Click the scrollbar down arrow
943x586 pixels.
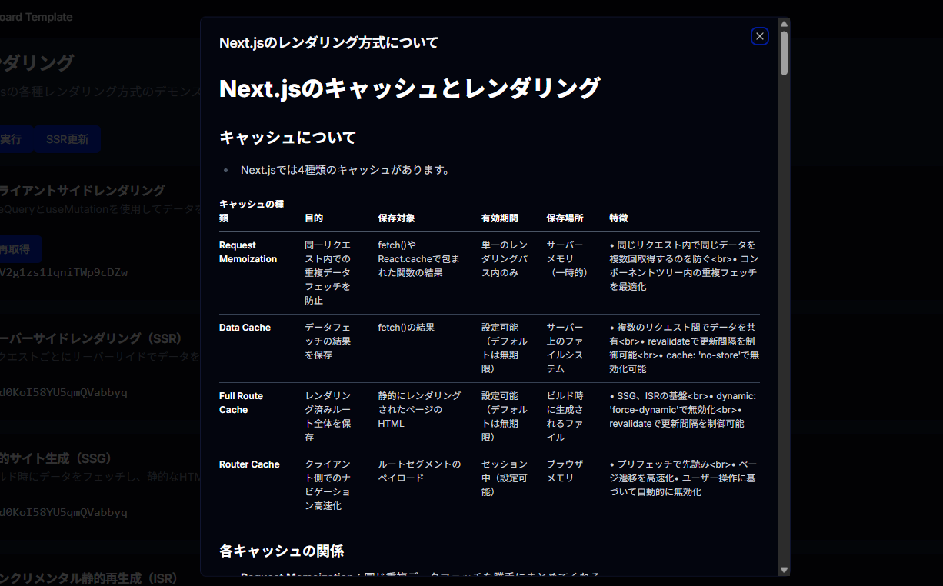pos(784,570)
